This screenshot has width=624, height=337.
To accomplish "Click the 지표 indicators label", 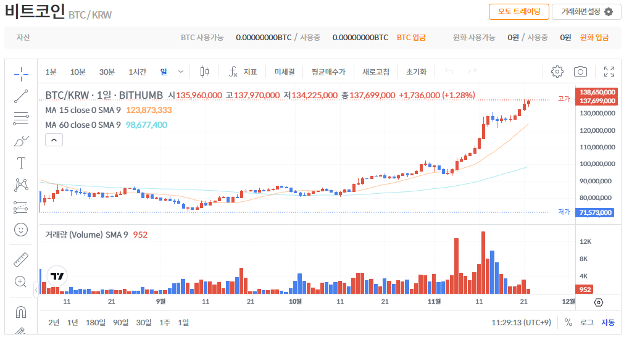I will tap(251, 72).
